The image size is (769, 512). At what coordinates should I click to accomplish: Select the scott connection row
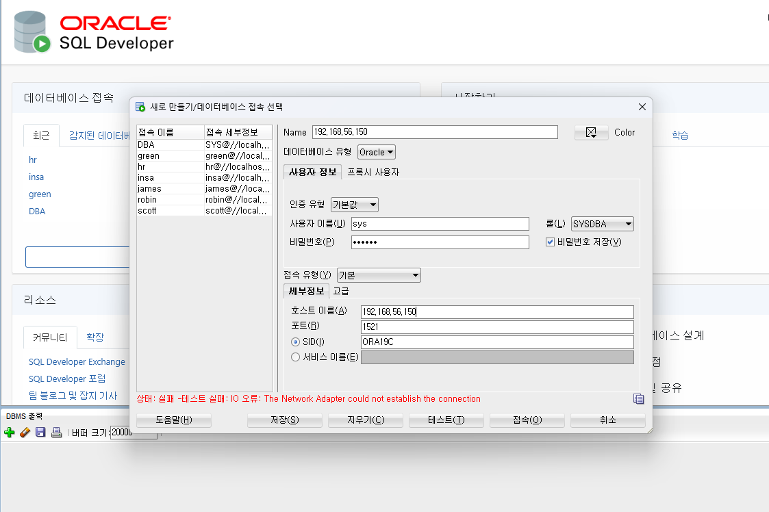[204, 210]
